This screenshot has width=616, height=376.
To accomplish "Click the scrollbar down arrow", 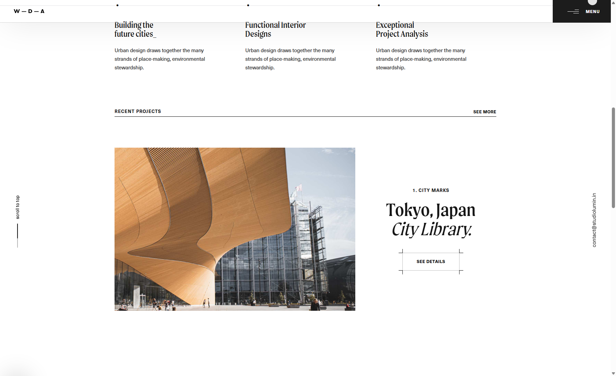I will [x=613, y=373].
